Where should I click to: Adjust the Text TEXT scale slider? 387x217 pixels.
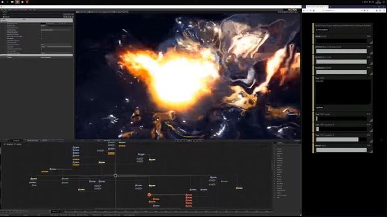(342, 119)
